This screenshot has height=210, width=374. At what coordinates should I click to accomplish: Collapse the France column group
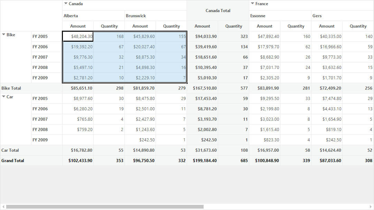tap(252, 3)
